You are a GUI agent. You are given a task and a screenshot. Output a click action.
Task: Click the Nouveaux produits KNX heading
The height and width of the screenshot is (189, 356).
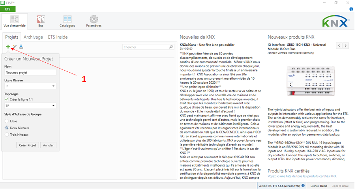click(291, 37)
